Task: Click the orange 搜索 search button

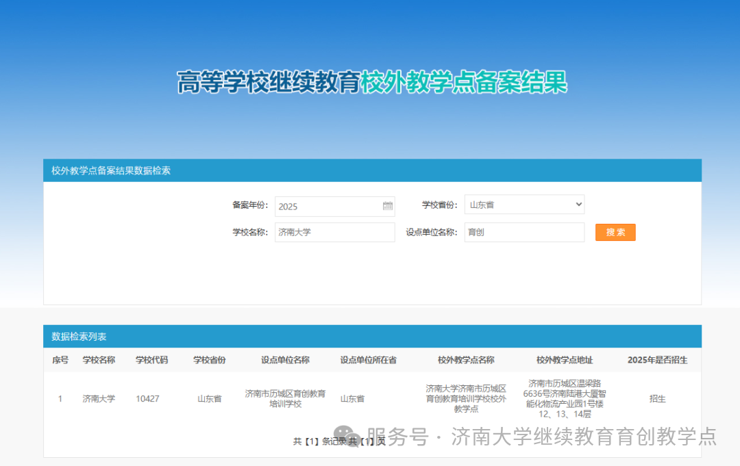Action: tap(615, 232)
